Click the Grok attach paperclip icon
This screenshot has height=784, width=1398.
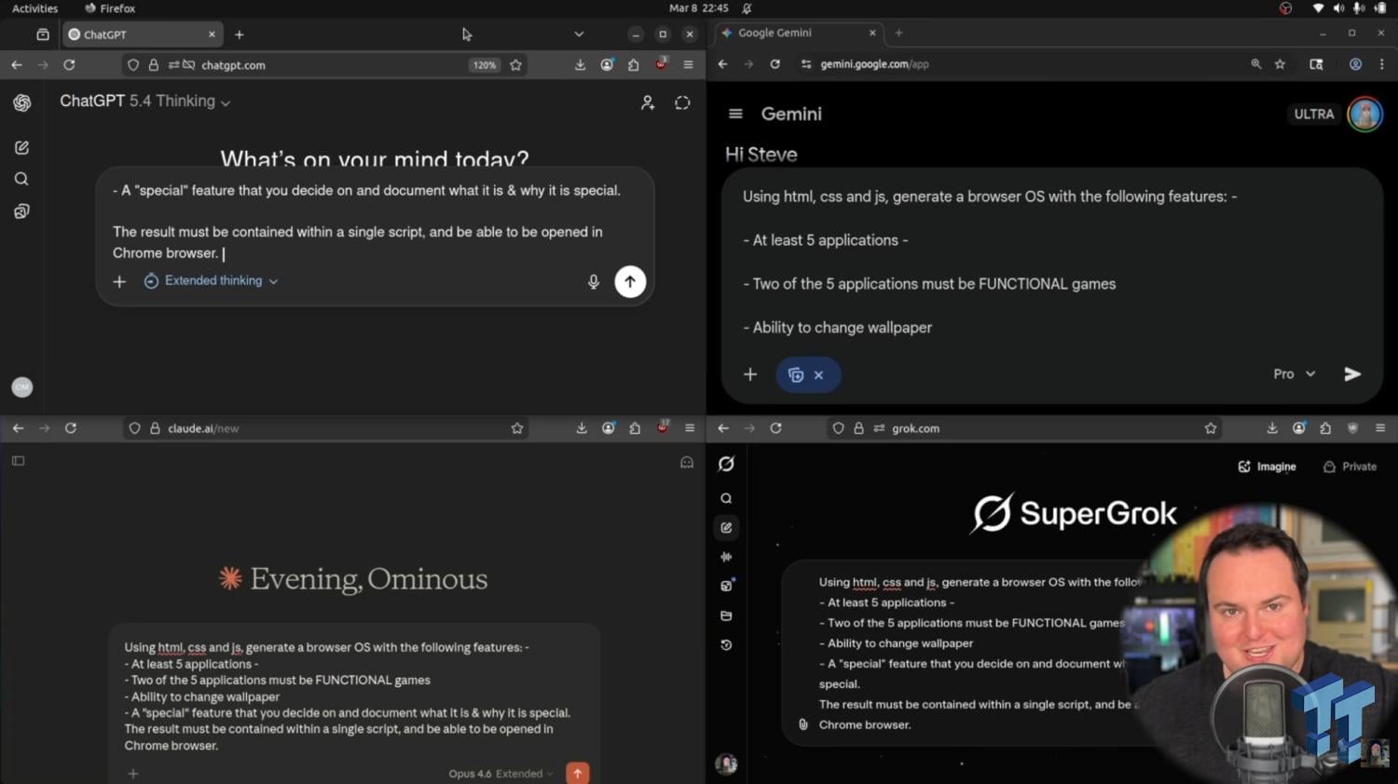click(803, 724)
